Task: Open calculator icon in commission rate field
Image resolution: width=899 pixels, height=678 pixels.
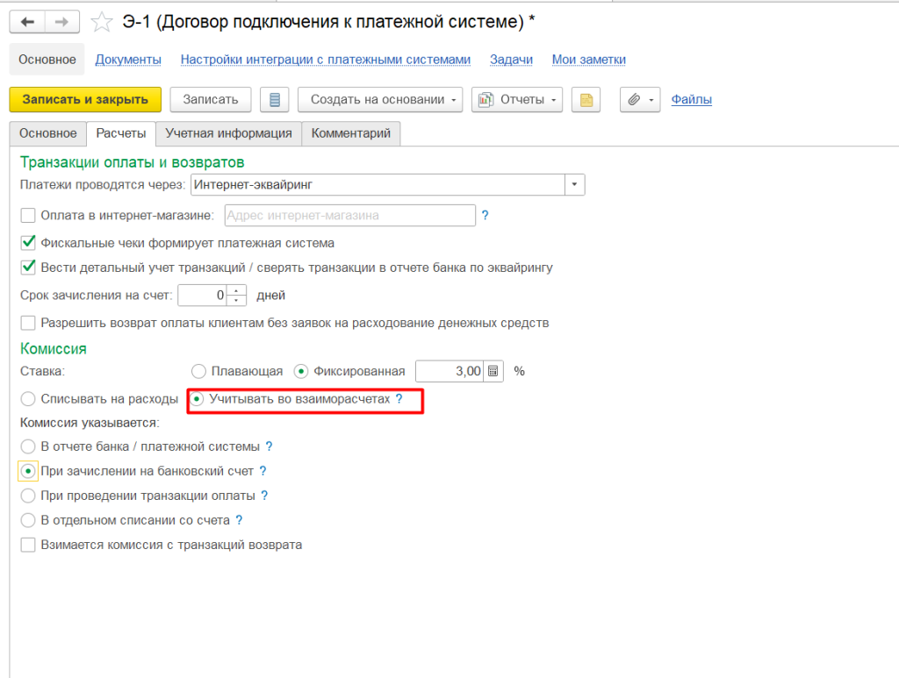Action: click(x=493, y=371)
